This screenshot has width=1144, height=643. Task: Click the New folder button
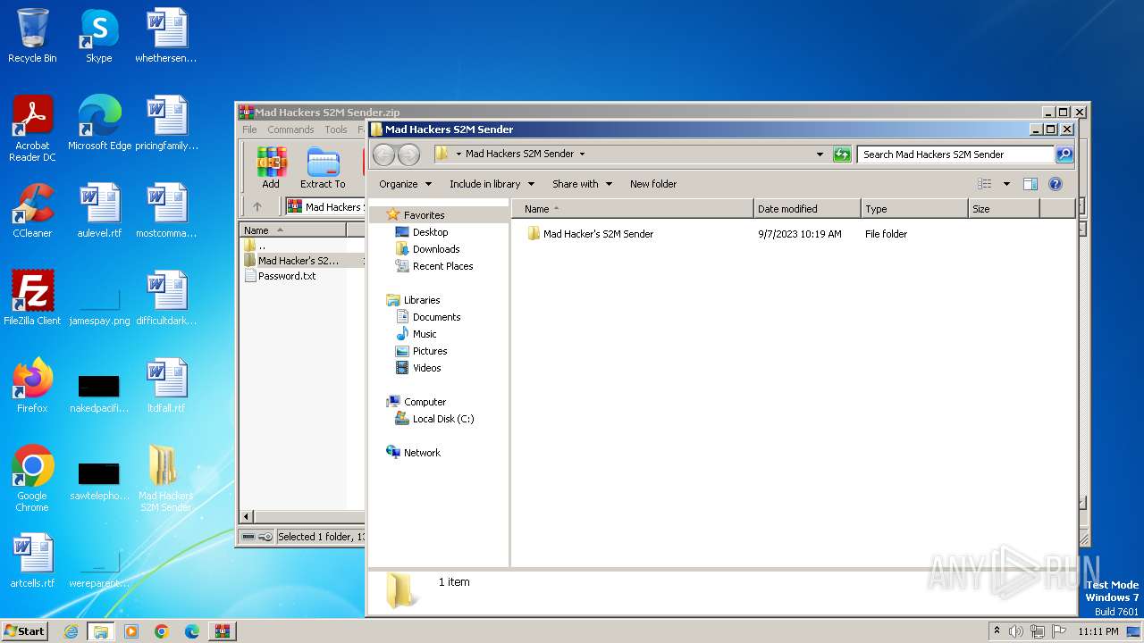tap(653, 184)
